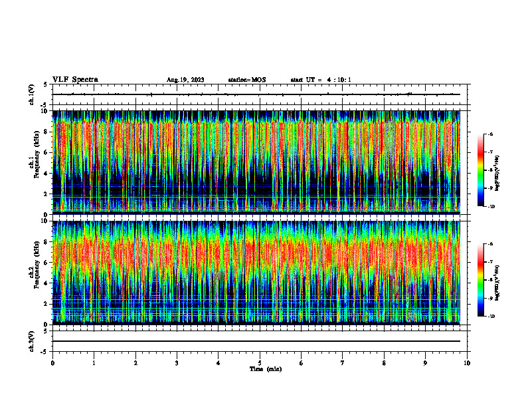Click the "station=MOS" header label
Image resolution: width=526 pixels, height=407 pixels.
pyautogui.click(x=247, y=80)
